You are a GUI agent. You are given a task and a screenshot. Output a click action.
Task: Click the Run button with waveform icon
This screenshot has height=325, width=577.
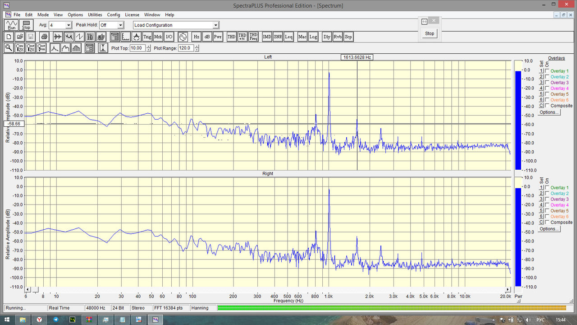pyautogui.click(x=11, y=25)
